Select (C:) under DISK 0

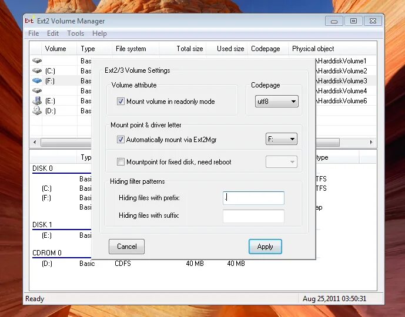(46, 188)
